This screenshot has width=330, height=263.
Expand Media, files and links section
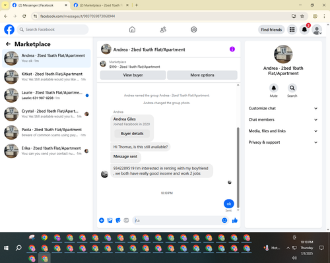point(283,131)
